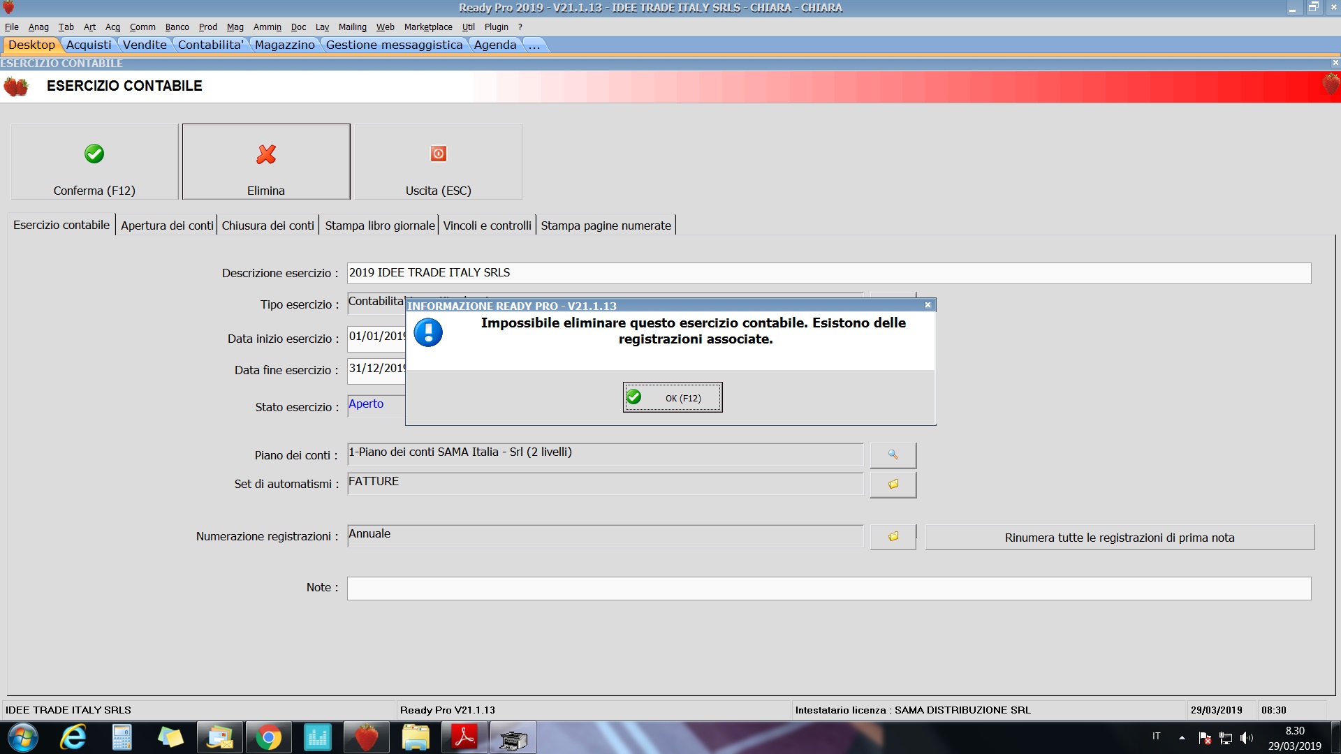Open the Ammin menu
1341x754 pixels.
268,27
